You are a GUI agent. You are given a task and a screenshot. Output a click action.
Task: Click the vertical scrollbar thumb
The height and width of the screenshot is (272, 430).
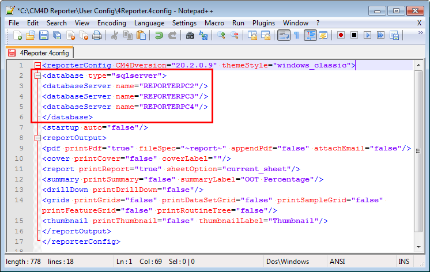pyautogui.click(x=418, y=151)
